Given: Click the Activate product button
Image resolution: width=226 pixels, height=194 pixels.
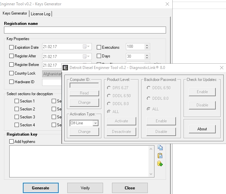Looking at the screenshot, I should (121, 121).
